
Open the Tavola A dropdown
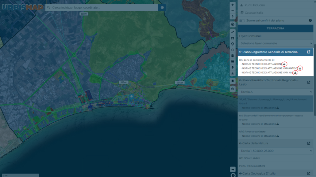[x=276, y=92]
